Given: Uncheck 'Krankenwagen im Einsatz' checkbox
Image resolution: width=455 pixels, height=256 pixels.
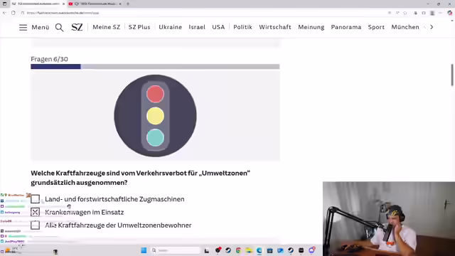Looking at the screenshot, I should pyautogui.click(x=35, y=212).
